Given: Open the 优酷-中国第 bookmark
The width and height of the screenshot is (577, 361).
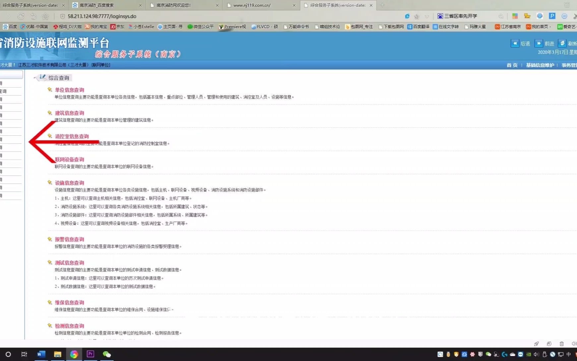Looking at the screenshot, I should (34, 27).
